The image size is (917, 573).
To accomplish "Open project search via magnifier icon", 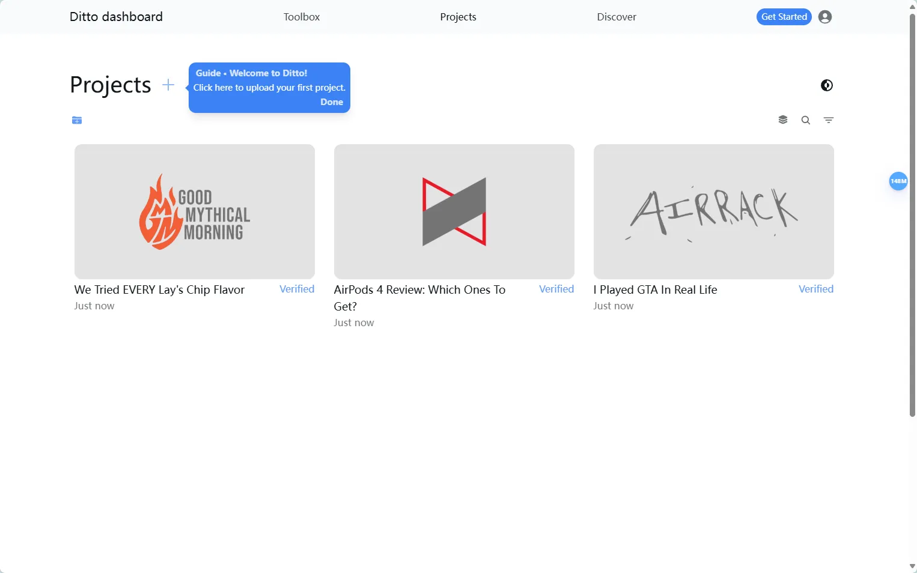I will click(x=806, y=120).
